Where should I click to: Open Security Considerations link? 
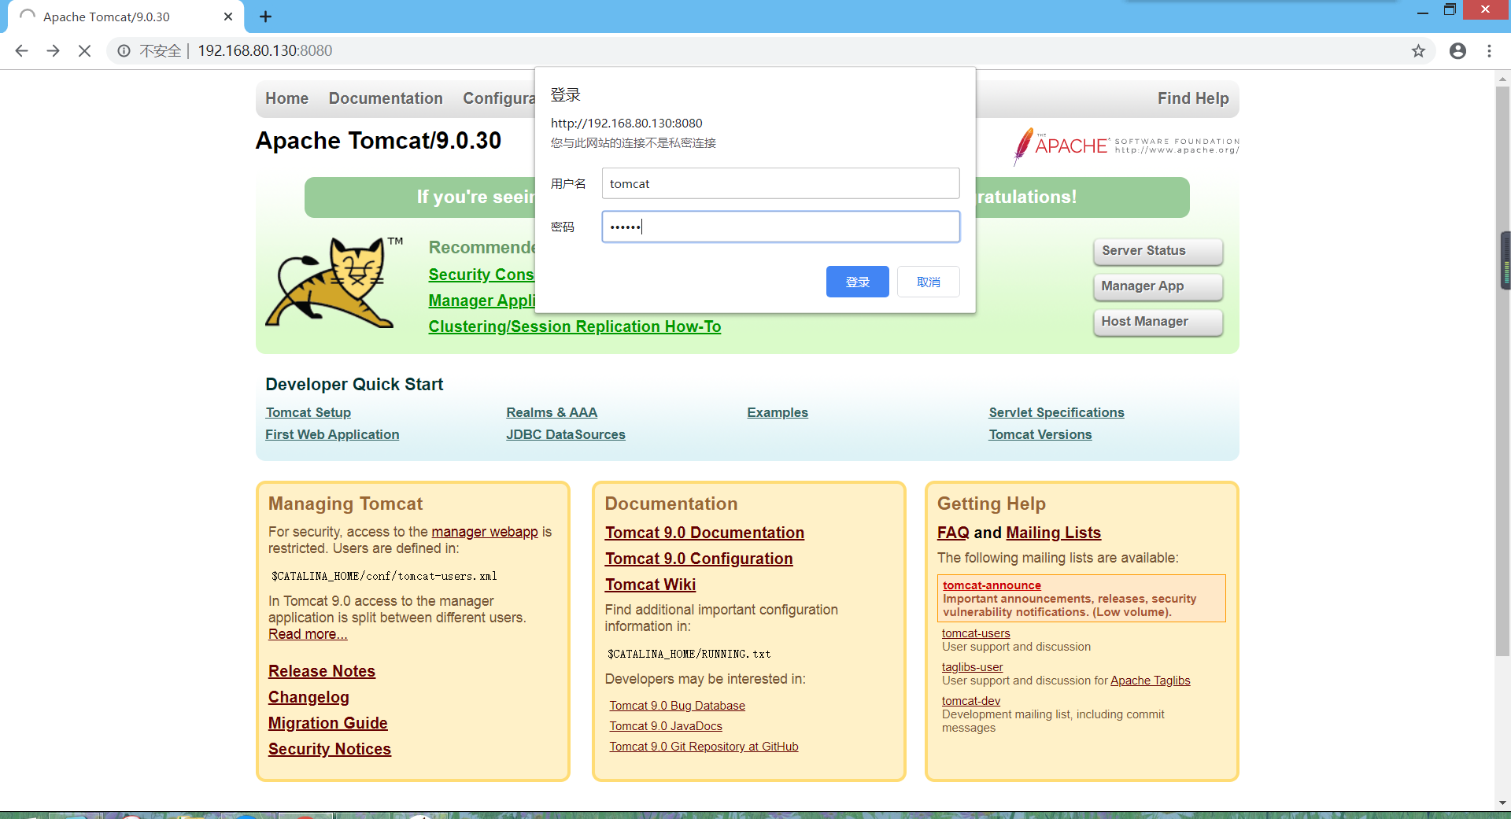[482, 275]
